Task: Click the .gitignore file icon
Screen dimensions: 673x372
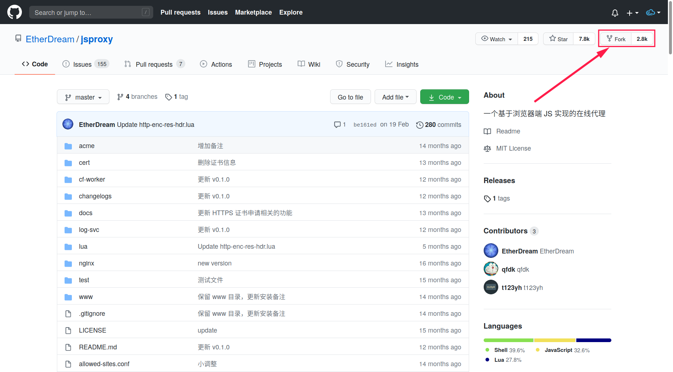Action: pyautogui.click(x=68, y=314)
